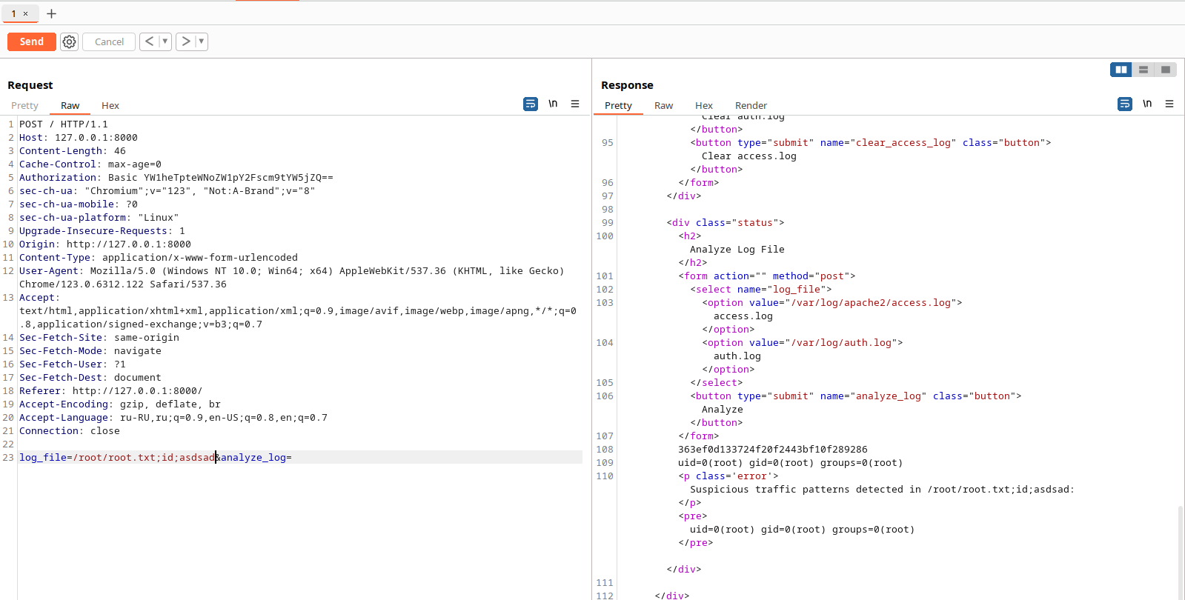The width and height of the screenshot is (1185, 600).
Task: Open the back history dropdown arrow
Action: click(165, 41)
